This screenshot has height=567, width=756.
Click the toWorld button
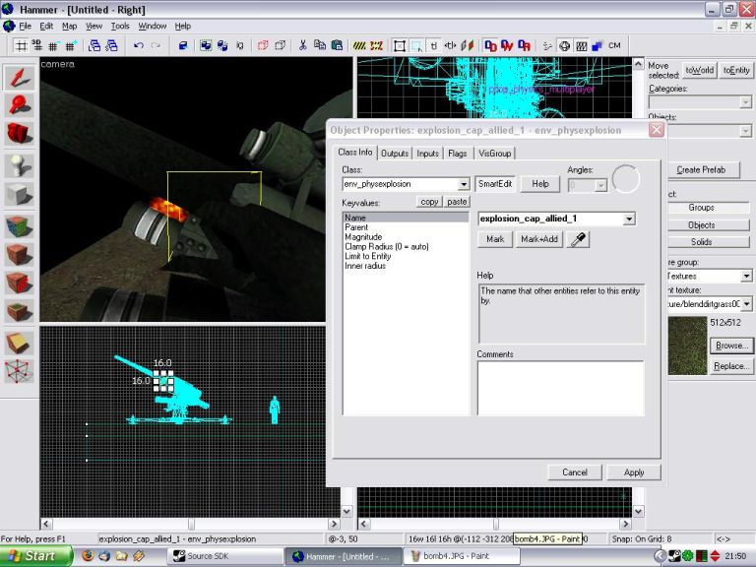pyautogui.click(x=699, y=71)
